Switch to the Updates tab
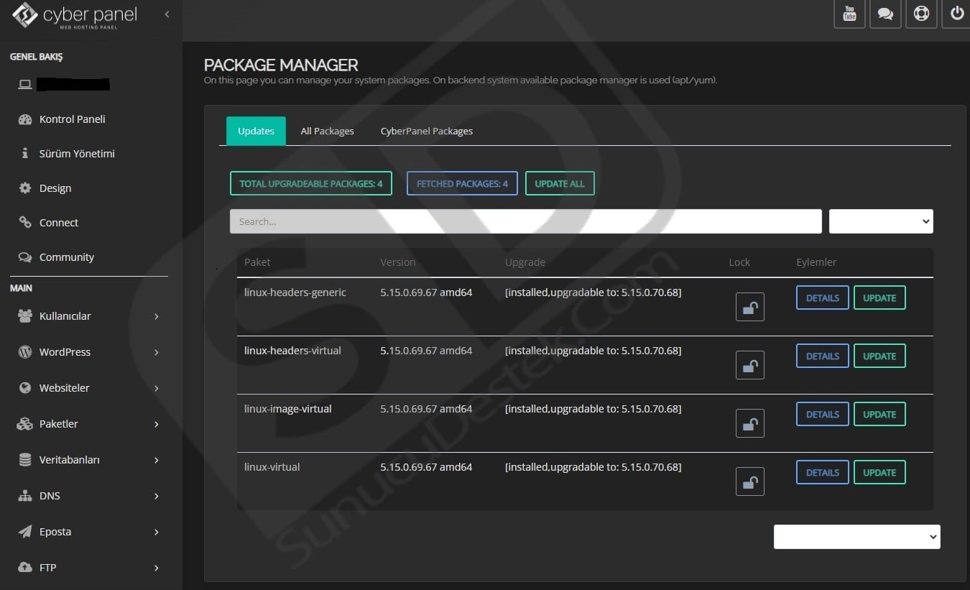The height and width of the screenshot is (590, 970). point(256,131)
